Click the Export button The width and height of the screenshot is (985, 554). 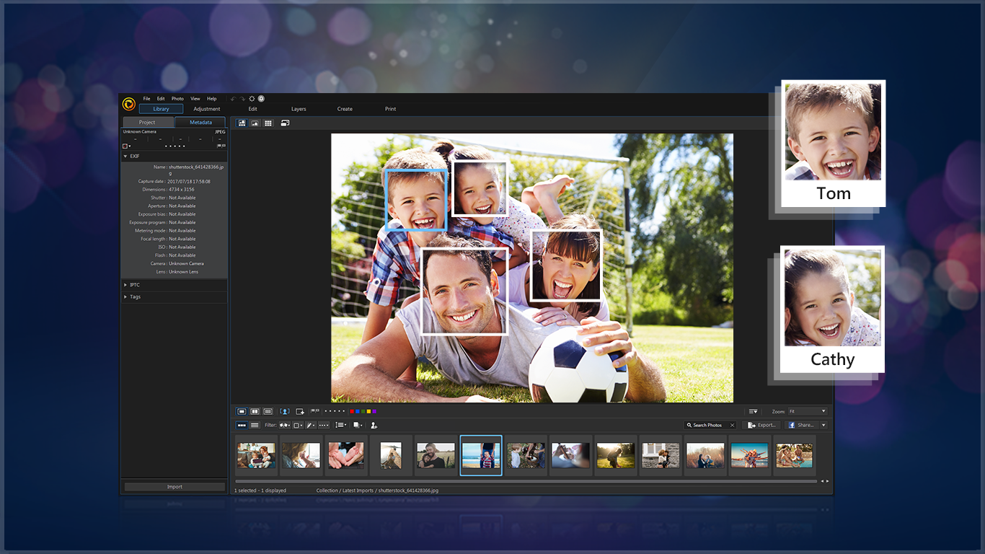[761, 425]
